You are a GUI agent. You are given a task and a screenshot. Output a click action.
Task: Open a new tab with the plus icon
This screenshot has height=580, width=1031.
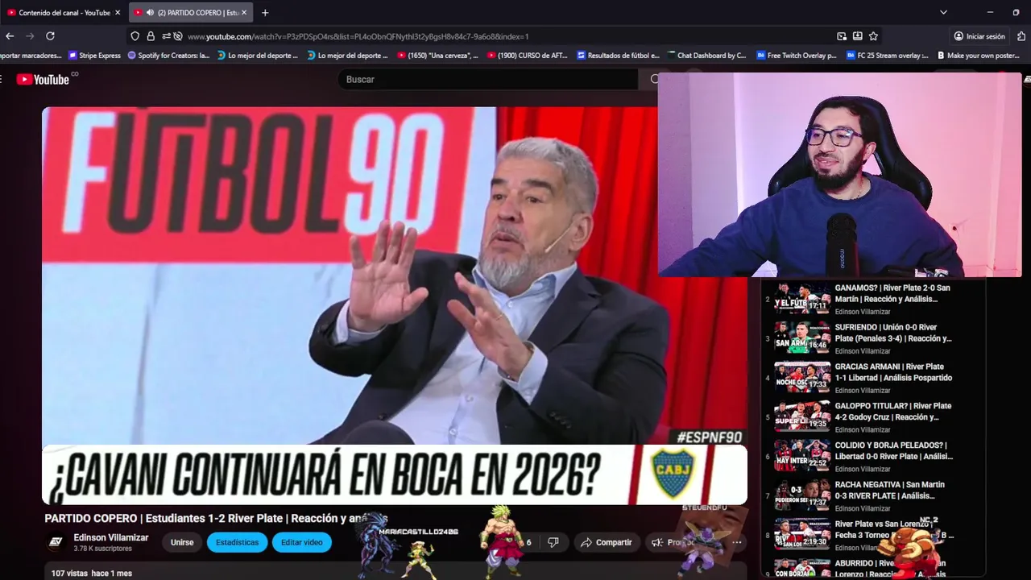(265, 13)
